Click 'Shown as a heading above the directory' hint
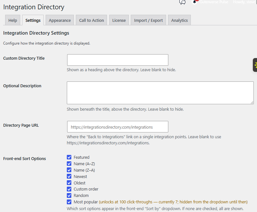Viewport: 257px width, 212px height. tap(121, 70)
